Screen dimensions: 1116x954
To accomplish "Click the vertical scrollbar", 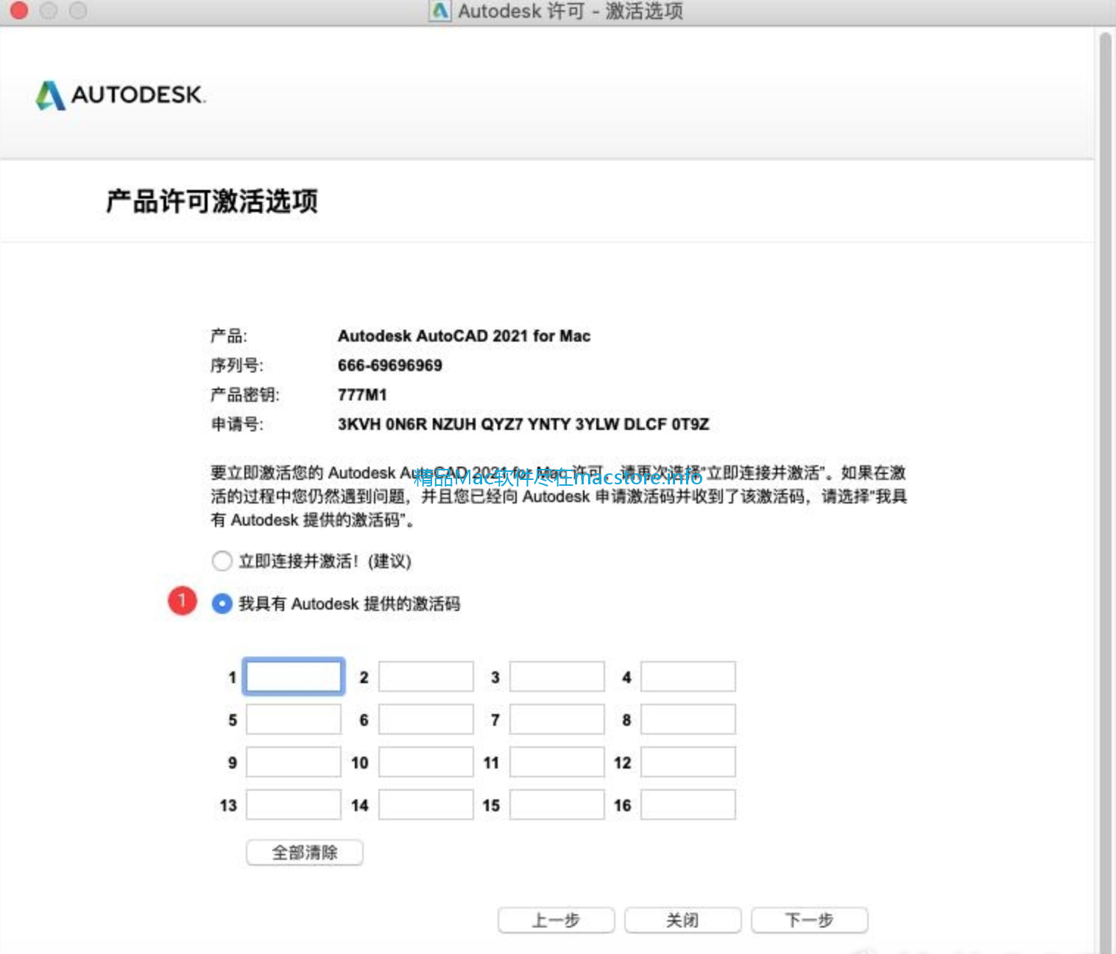I will point(1105,492).
